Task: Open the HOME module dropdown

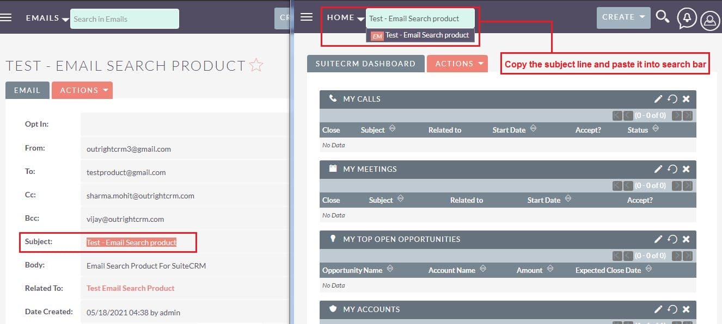Action: 346,18
